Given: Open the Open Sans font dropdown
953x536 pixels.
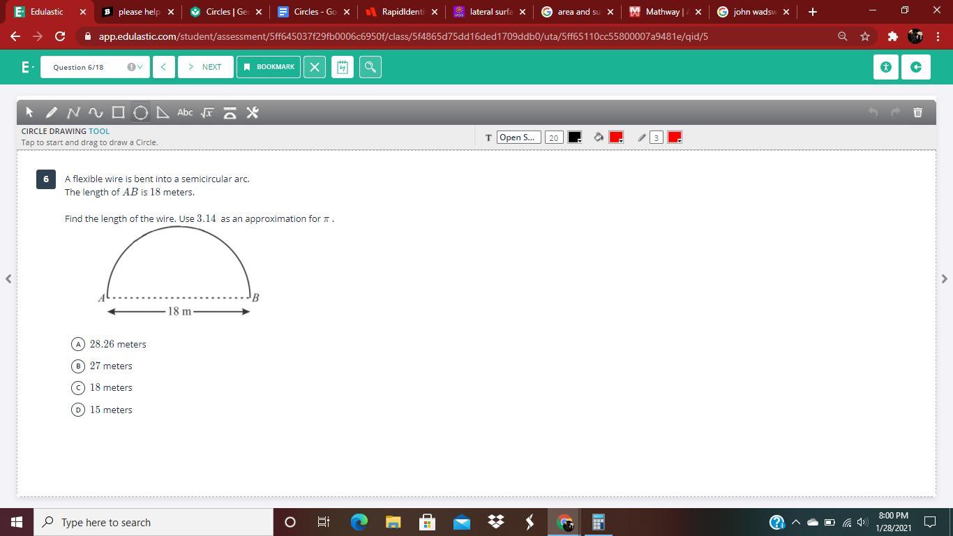Looking at the screenshot, I should (518, 137).
